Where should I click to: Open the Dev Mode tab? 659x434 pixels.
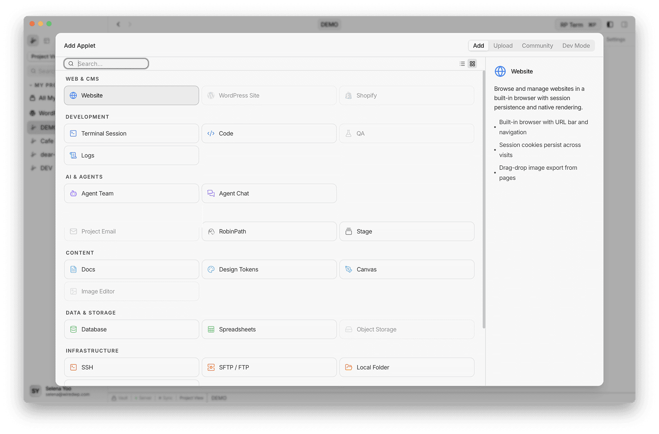[576, 45]
